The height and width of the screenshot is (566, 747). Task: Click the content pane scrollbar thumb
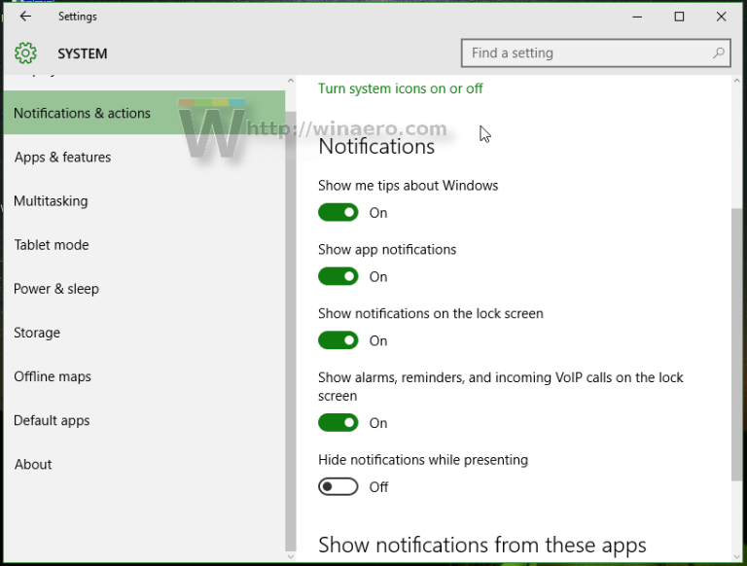point(736,344)
